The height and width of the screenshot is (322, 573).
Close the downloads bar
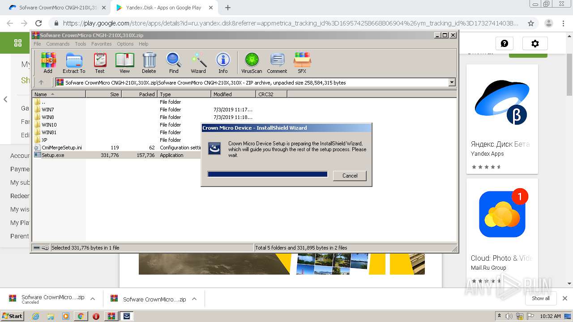pyautogui.click(x=564, y=298)
